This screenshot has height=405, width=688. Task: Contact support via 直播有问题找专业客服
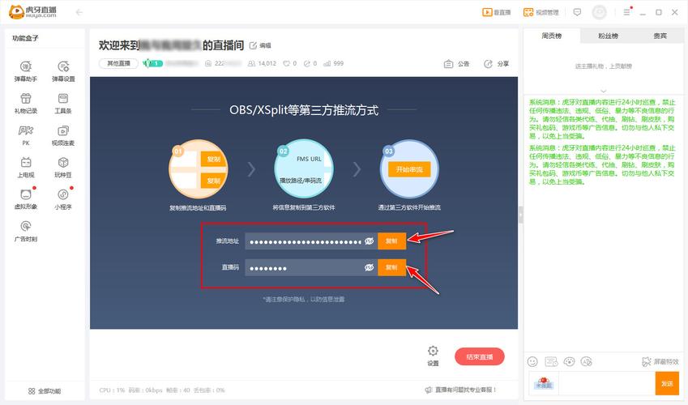pos(461,390)
